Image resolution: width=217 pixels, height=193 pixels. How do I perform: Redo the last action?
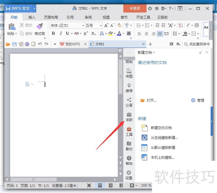(x=46, y=44)
